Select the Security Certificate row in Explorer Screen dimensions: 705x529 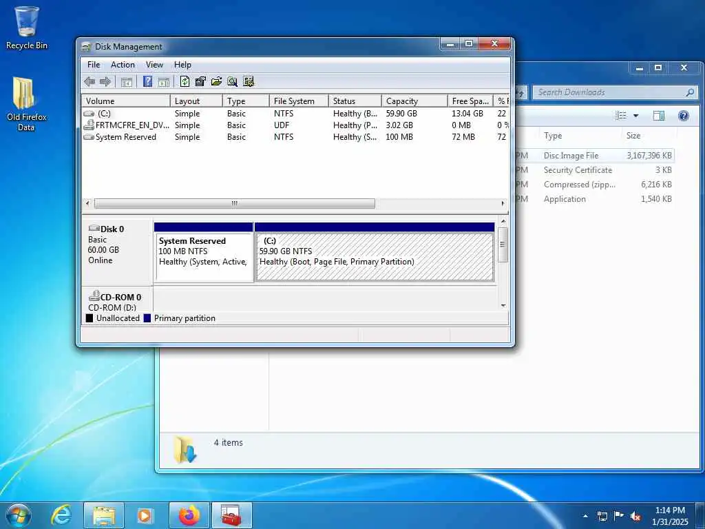(593, 170)
